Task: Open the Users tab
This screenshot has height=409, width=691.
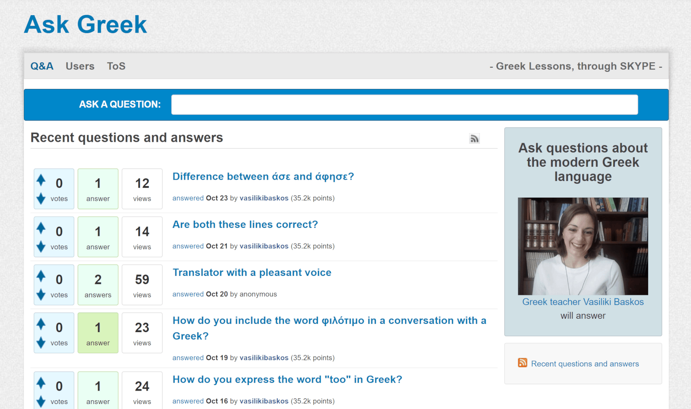Action: (x=80, y=66)
